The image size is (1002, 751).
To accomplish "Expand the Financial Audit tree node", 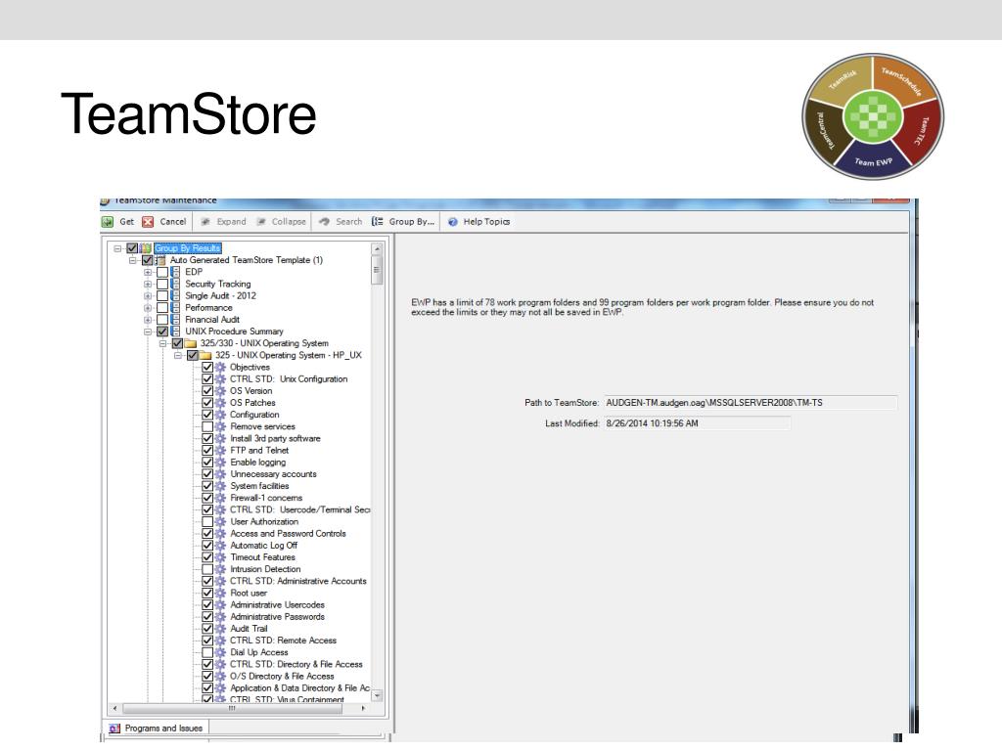I will point(148,320).
